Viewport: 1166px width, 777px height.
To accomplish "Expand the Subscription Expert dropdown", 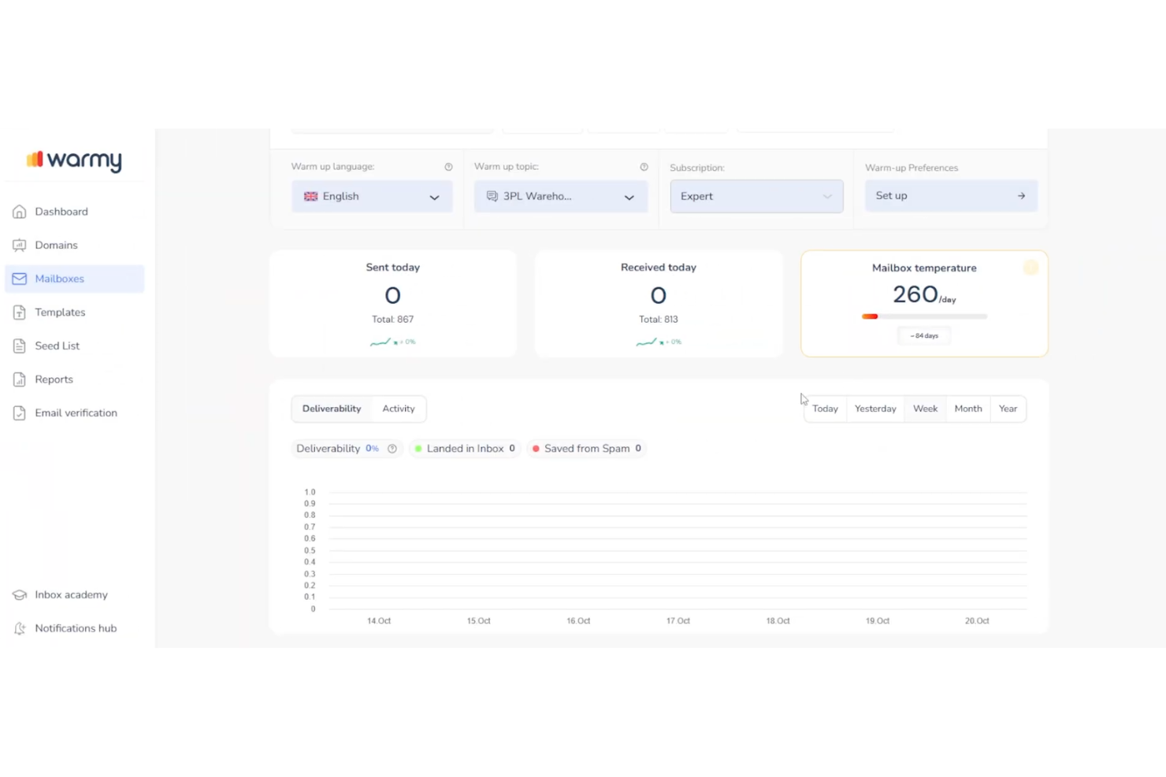I will [756, 196].
